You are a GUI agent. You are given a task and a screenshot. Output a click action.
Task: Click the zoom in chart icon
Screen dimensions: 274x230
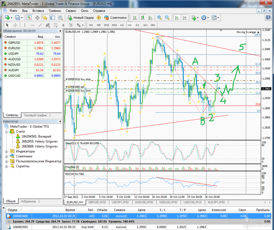159,17
